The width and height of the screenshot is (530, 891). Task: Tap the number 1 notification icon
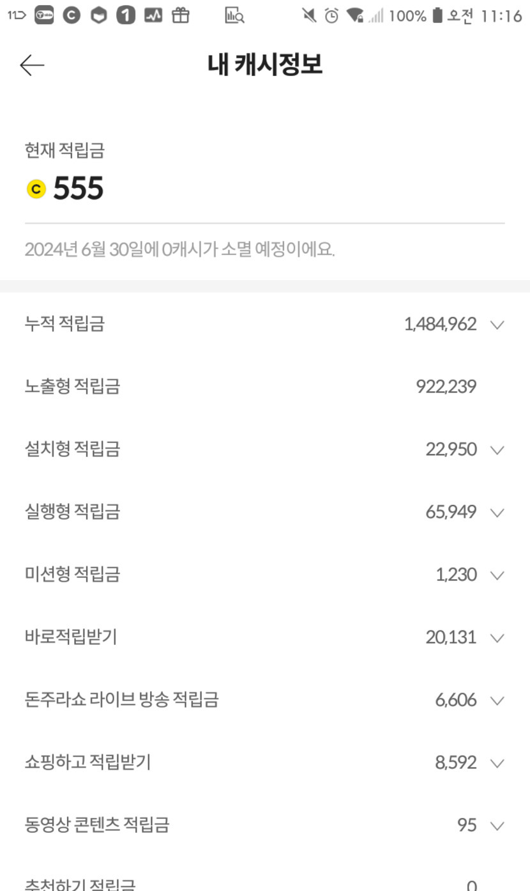(126, 16)
